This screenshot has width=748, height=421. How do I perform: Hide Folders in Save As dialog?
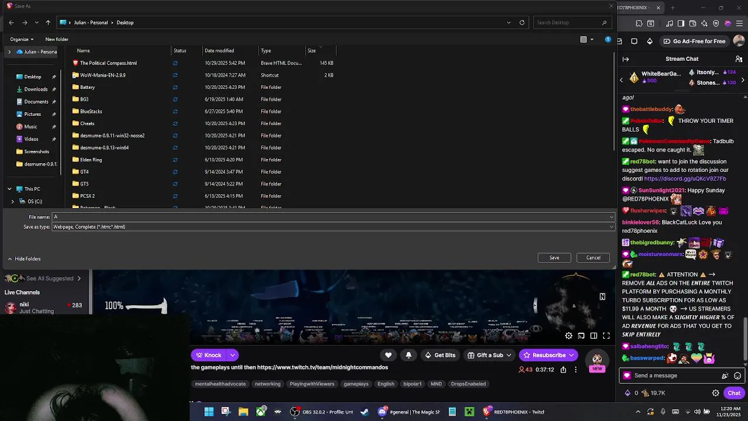tap(24, 258)
